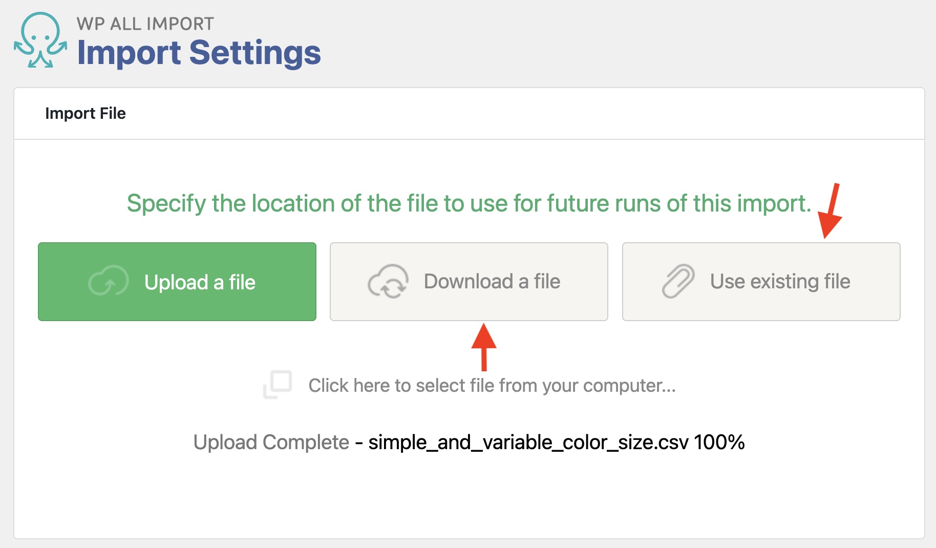936x548 pixels.
Task: Click the Upload a file label text
Action: pyautogui.click(x=200, y=282)
